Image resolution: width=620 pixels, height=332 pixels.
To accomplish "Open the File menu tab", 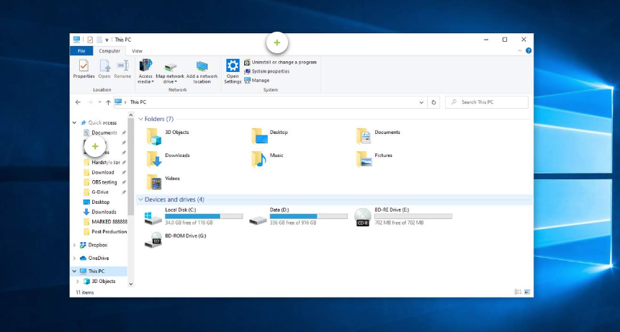I will 81,51.
